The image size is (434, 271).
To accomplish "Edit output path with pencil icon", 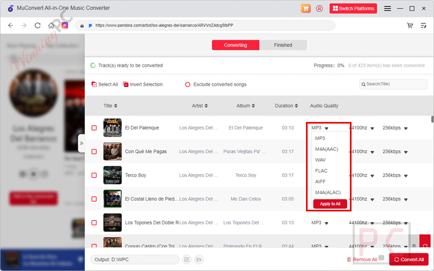I will pyautogui.click(x=187, y=260).
